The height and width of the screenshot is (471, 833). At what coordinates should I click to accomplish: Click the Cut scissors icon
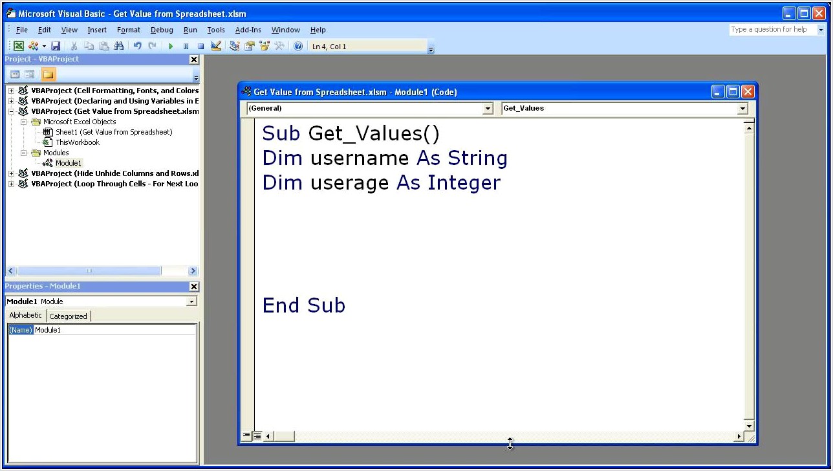click(74, 46)
